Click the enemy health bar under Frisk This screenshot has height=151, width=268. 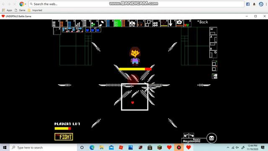point(135,69)
